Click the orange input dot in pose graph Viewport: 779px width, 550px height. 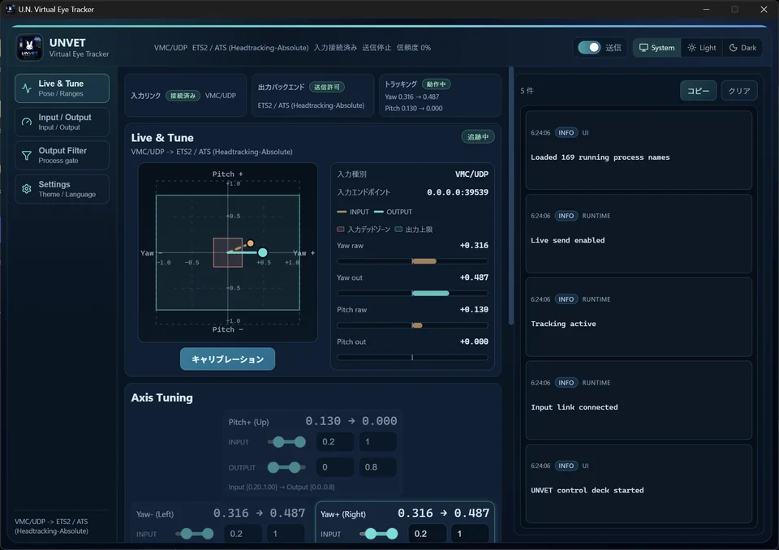pyautogui.click(x=251, y=243)
